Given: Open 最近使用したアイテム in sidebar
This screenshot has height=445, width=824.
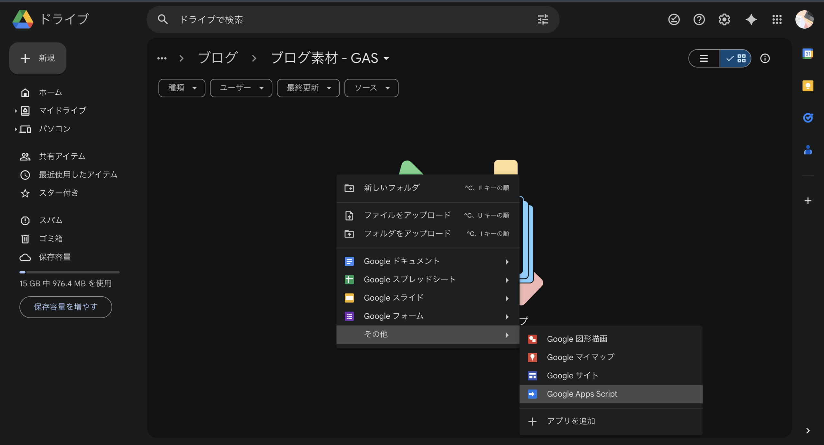Looking at the screenshot, I should [x=78, y=175].
